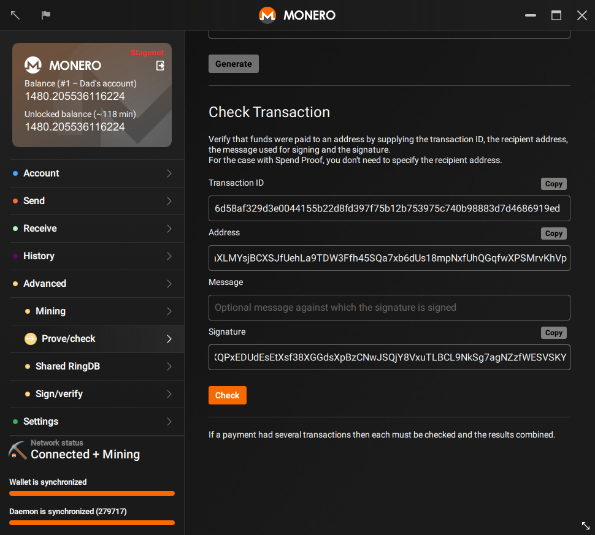The image size is (595, 535).
Task: Click the resize handle icon bottom-right
Action: 585,525
